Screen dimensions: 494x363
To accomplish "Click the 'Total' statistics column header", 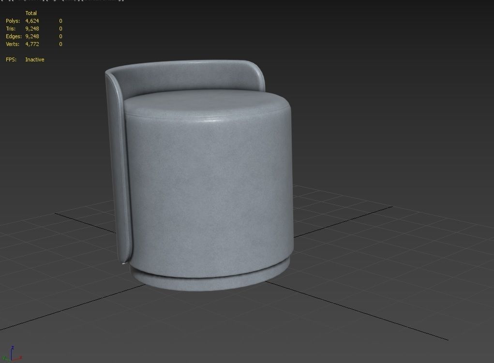I will point(31,13).
